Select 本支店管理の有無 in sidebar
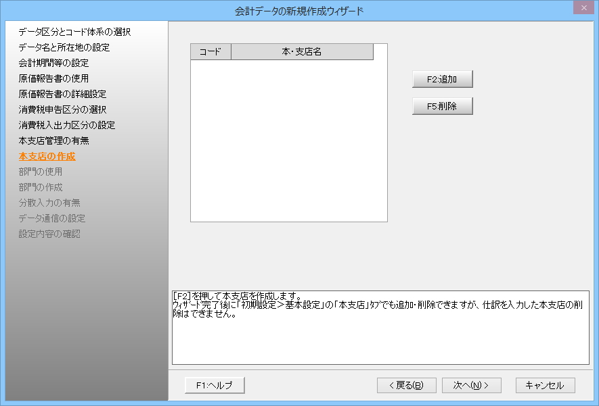The width and height of the screenshot is (599, 406). pyautogui.click(x=53, y=141)
